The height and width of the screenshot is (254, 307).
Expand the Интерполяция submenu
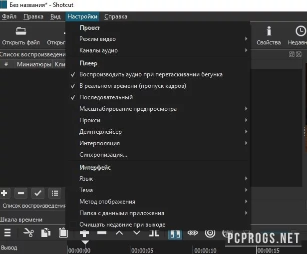click(x=158, y=143)
